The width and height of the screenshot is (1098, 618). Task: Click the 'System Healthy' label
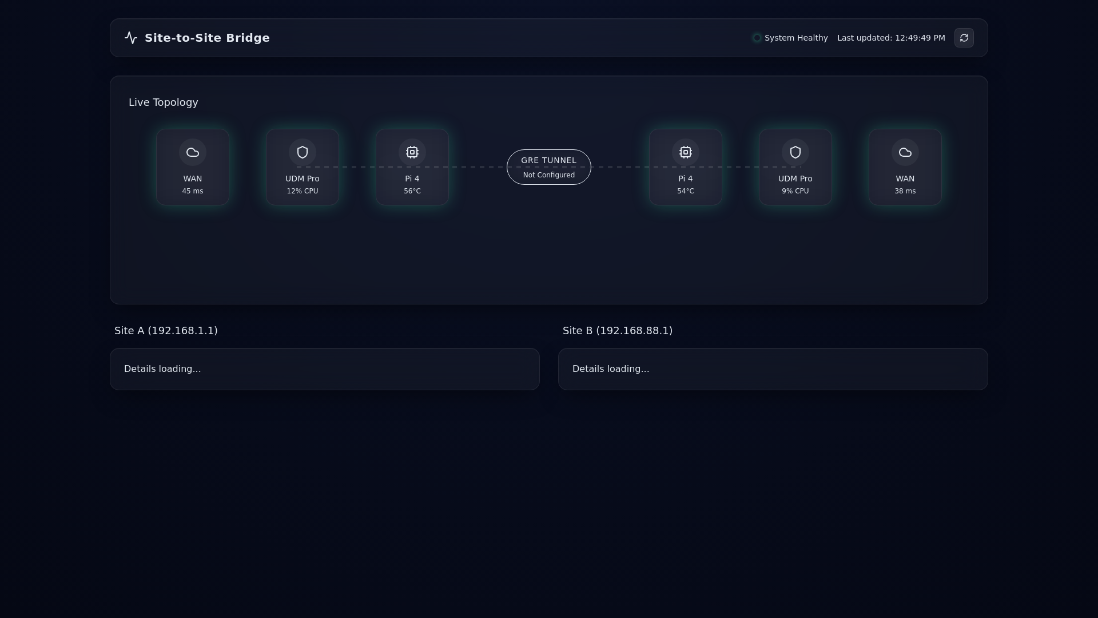[x=796, y=38]
